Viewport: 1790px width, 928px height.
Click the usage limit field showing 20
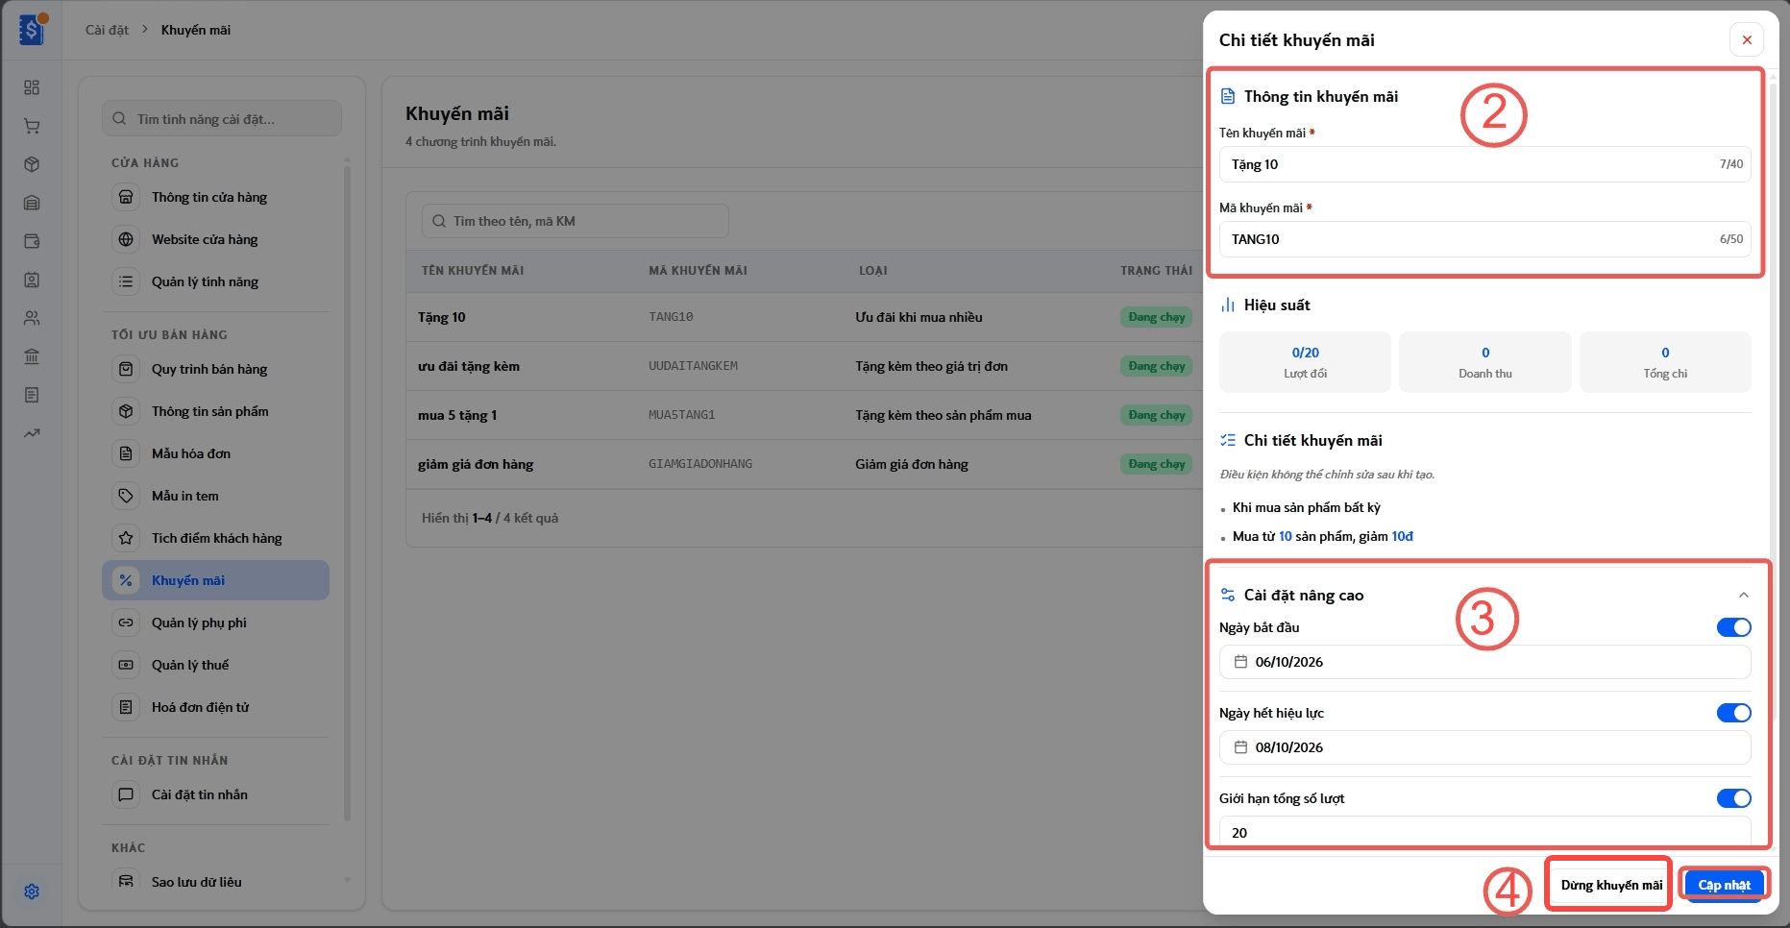coord(1484,832)
